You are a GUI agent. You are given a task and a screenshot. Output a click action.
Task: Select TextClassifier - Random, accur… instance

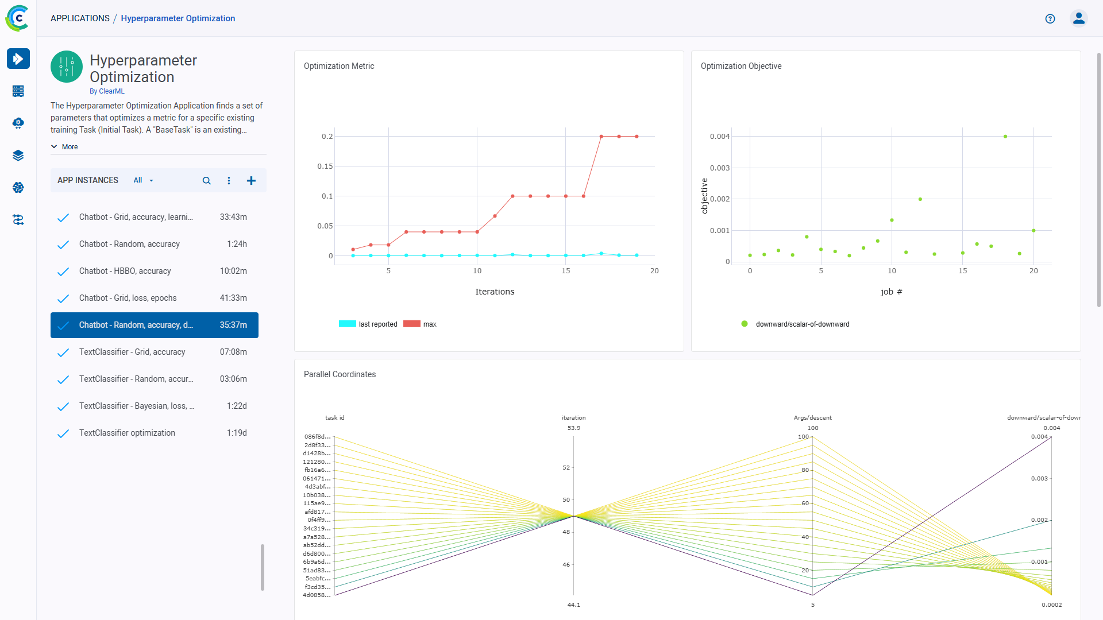point(155,379)
